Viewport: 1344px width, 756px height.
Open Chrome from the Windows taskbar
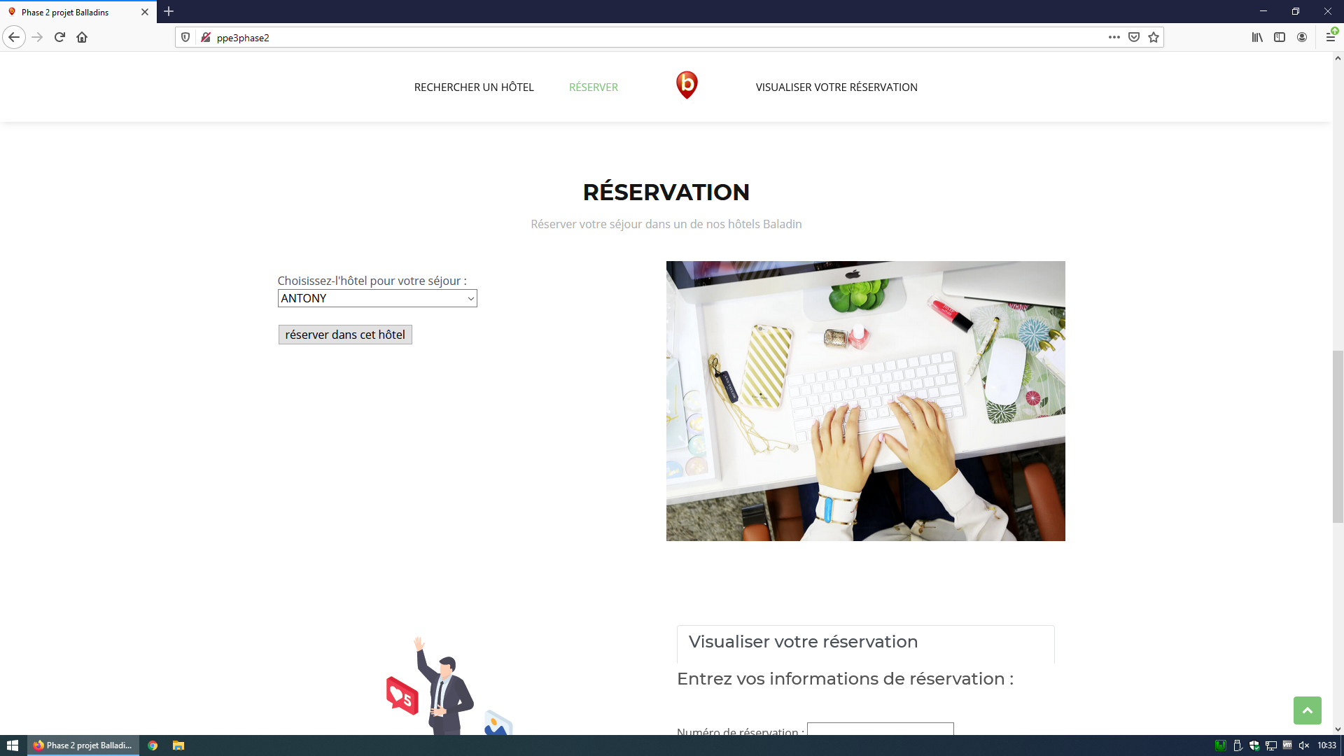(153, 745)
